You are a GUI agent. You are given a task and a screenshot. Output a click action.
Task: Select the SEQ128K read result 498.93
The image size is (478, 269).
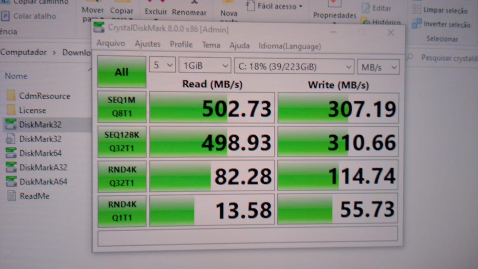click(x=212, y=142)
